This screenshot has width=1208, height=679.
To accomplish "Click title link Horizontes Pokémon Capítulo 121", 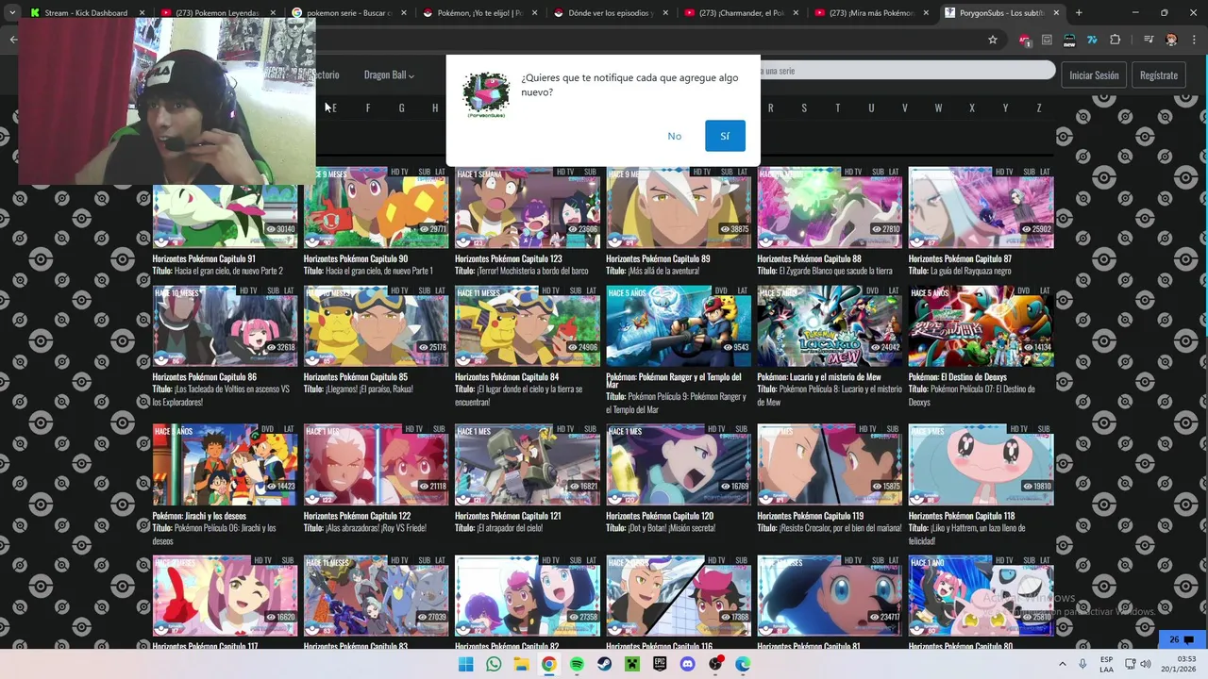I will [x=508, y=516].
